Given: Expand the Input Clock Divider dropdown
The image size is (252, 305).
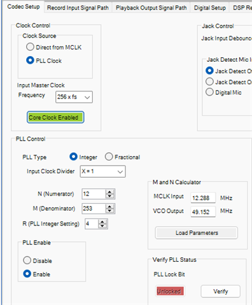Looking at the screenshot, I should tap(102, 171).
